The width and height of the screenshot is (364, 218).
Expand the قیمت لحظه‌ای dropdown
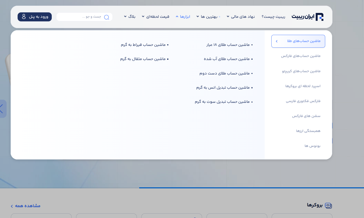click(155, 17)
